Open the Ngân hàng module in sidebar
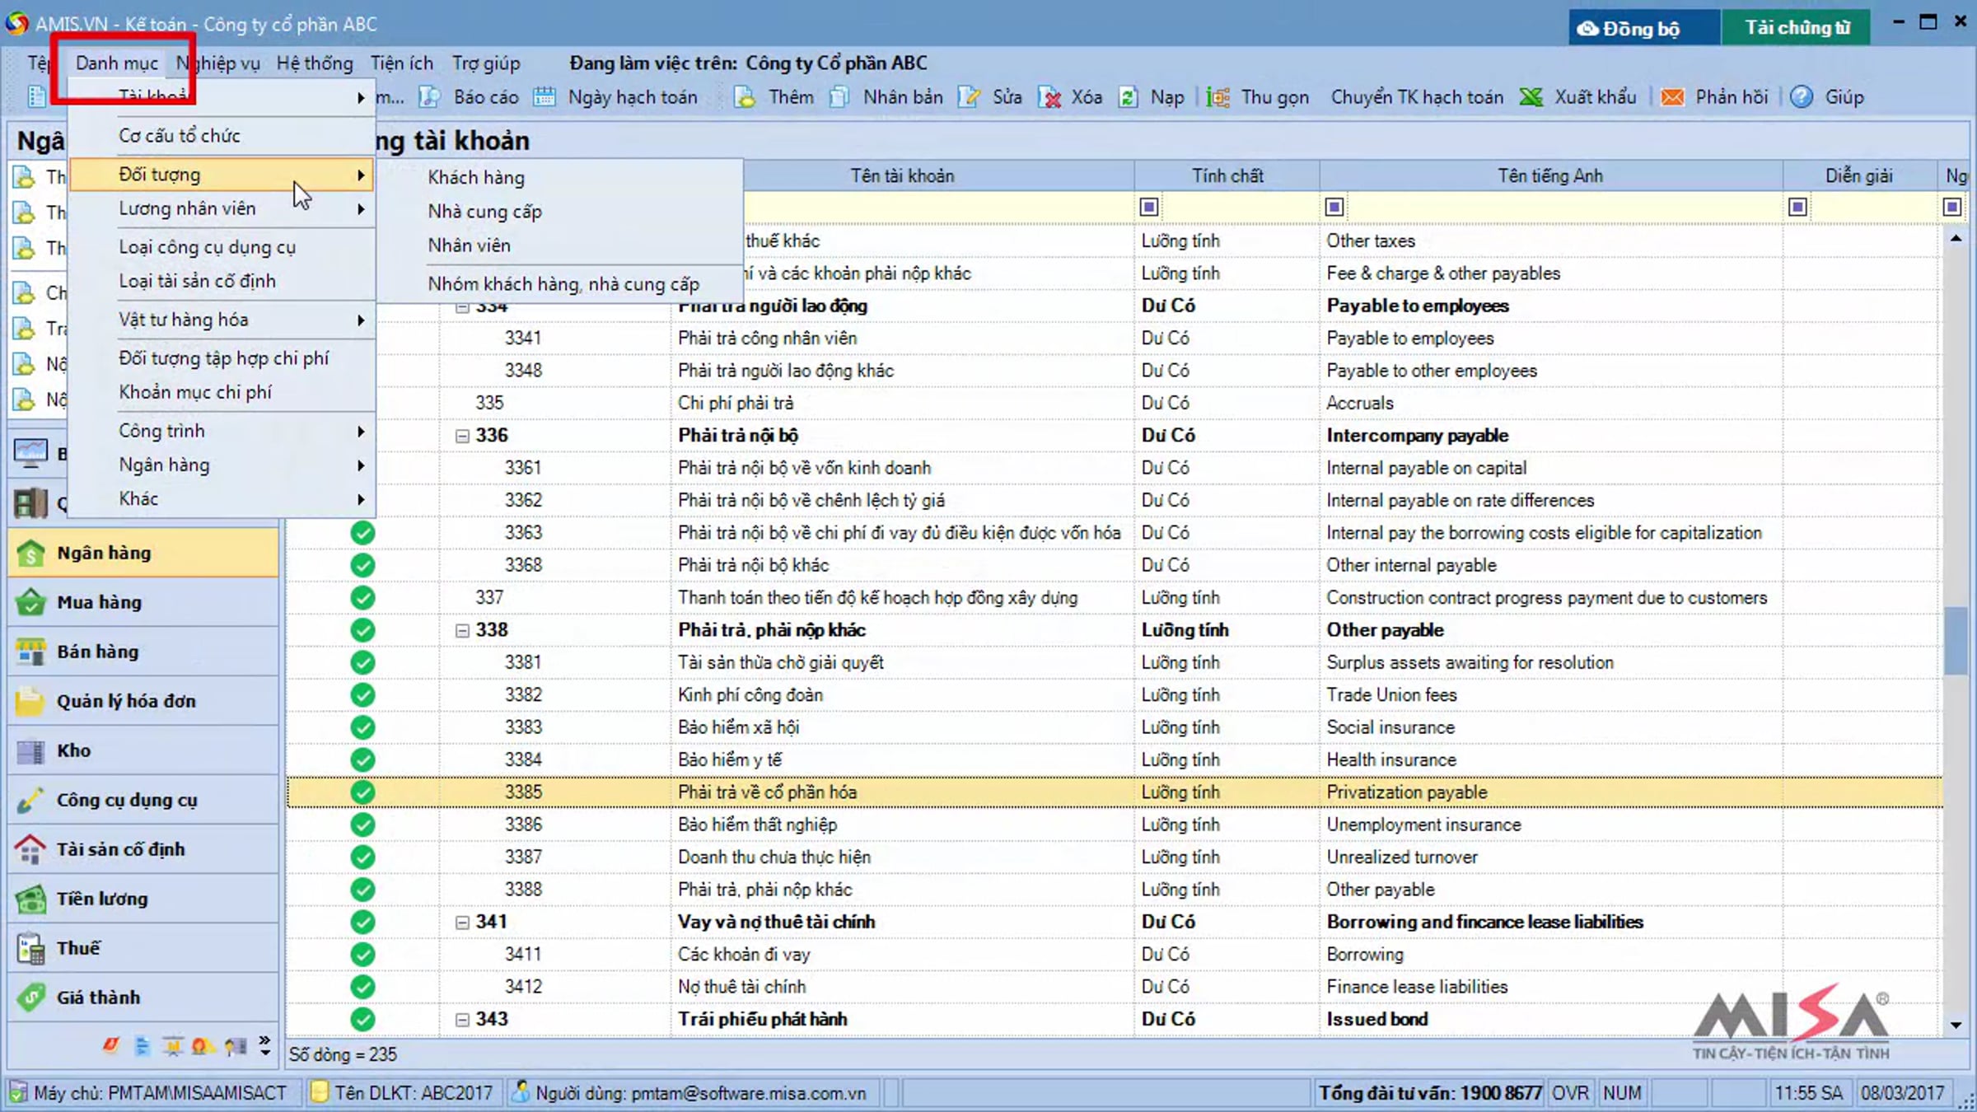Viewport: 1977px width, 1112px height. pos(144,553)
